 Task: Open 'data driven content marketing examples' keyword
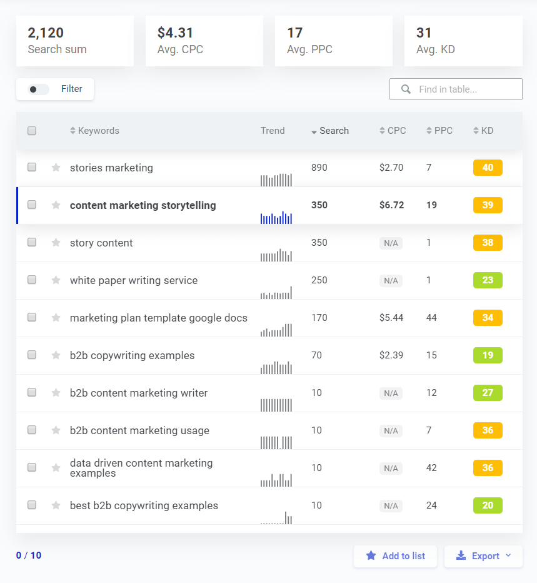click(x=141, y=468)
